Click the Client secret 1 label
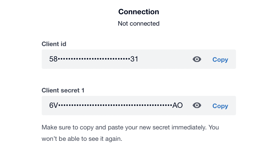The image size is (268, 157). [x=63, y=90]
